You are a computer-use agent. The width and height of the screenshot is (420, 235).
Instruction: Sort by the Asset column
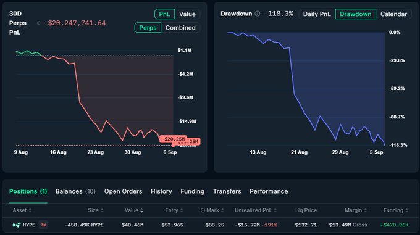tap(22, 210)
